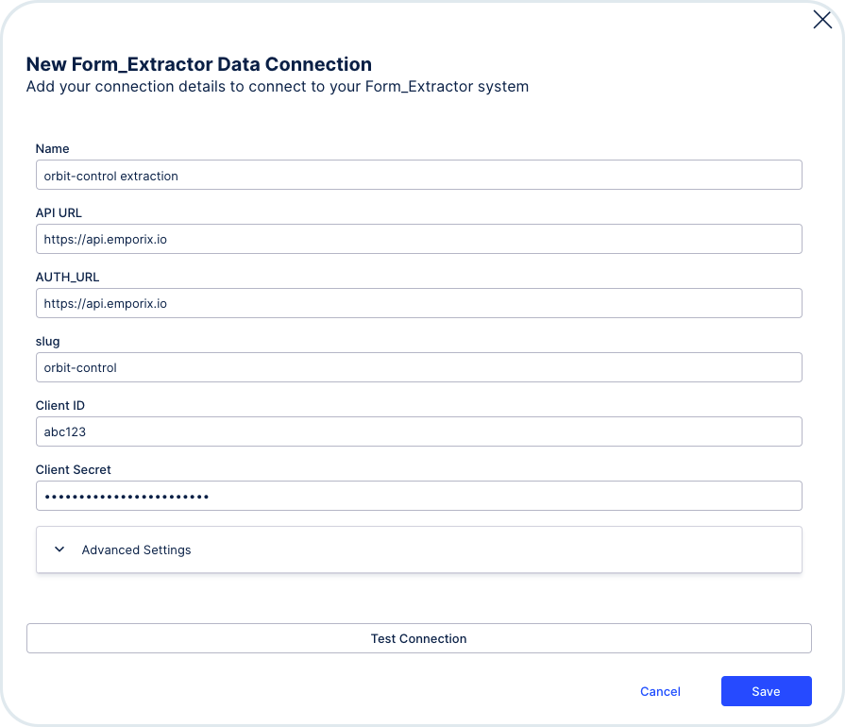The width and height of the screenshot is (845, 727).
Task: Click the API URL field label
Action: (x=59, y=212)
